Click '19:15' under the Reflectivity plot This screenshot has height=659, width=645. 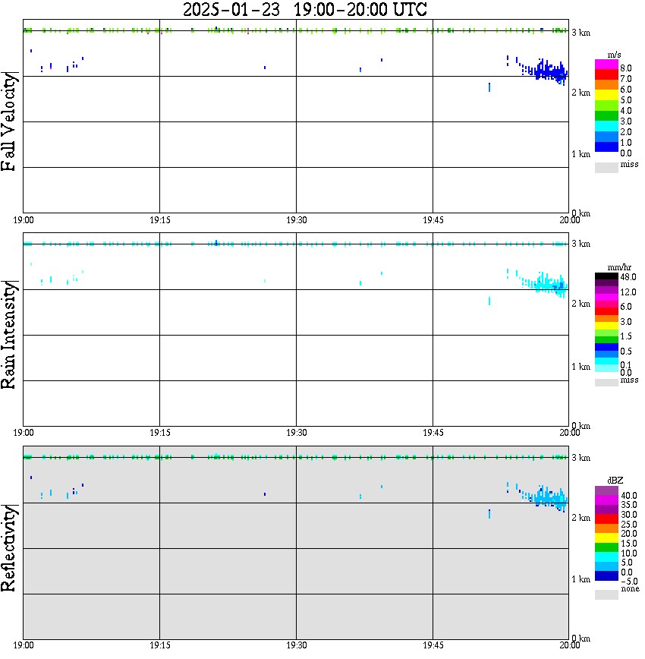click(160, 645)
